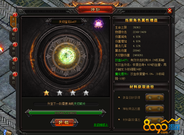Screen dimensions: 184x135
Task: Select the first gold star
Action: point(46,93)
